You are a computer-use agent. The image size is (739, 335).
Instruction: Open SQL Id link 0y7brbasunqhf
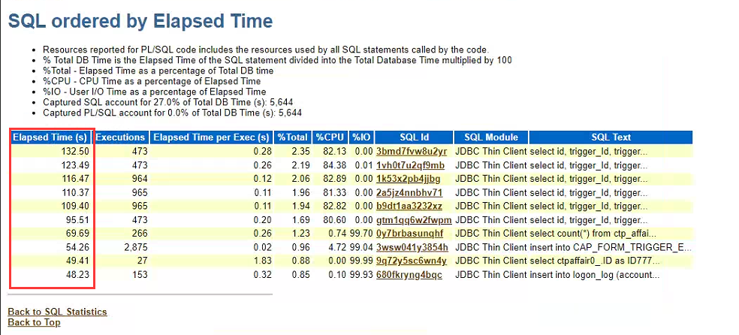[x=409, y=234]
